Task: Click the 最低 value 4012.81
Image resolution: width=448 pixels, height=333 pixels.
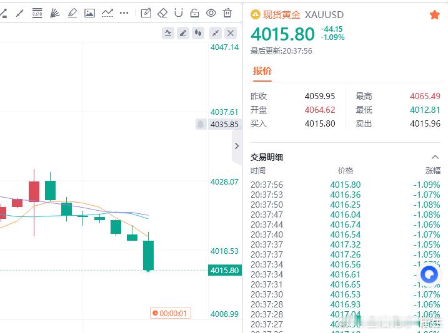Action: (425, 110)
